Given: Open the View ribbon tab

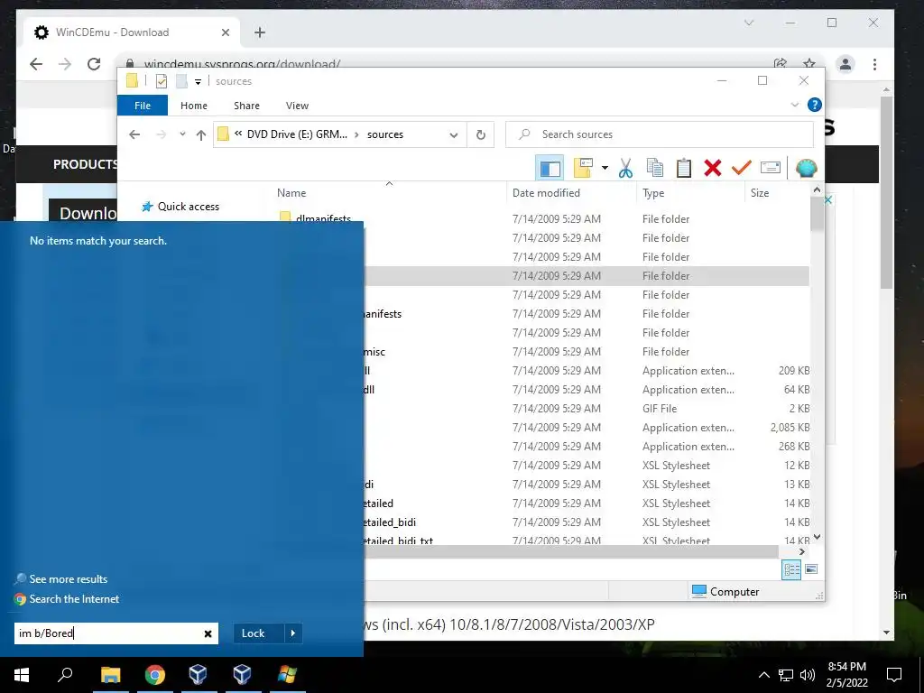Looking at the screenshot, I should pos(297,106).
